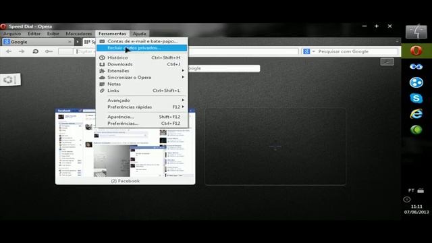This screenshot has height=243, width=432.
Task: Click the round tray icon above clock
Action: 407,200
